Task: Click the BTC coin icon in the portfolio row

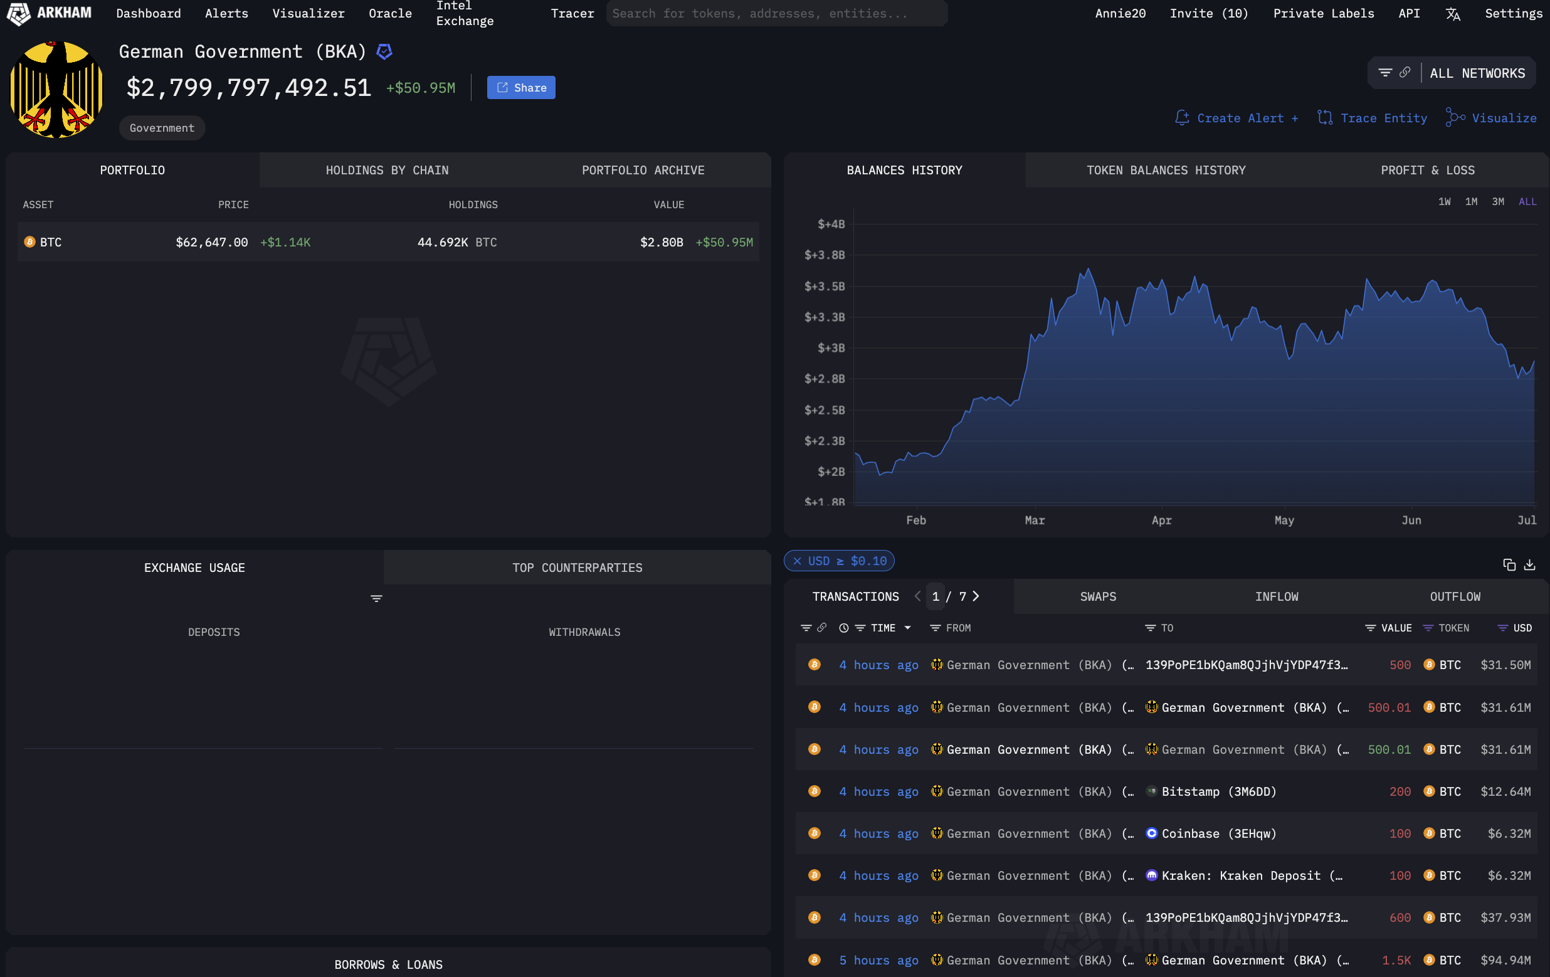Action: point(29,242)
